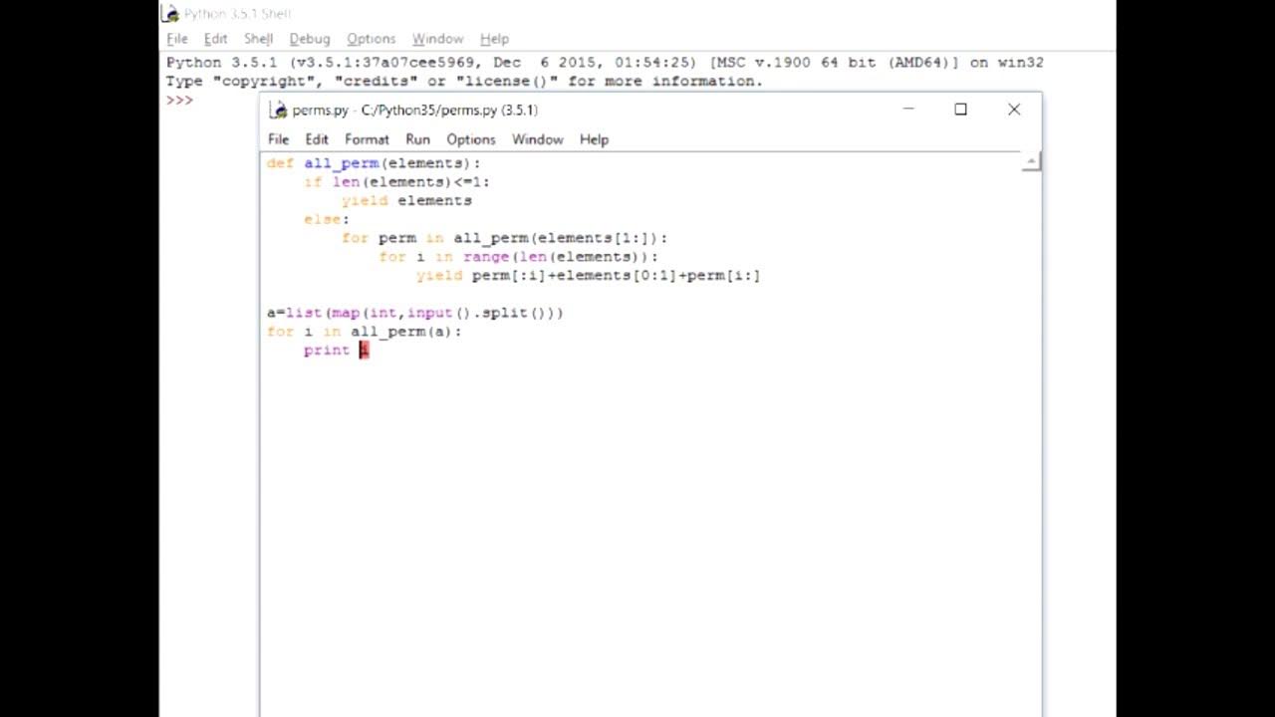Viewport: 1275px width, 717px height.
Task: Click the Python icon in perms.py title bar
Action: 278,110
